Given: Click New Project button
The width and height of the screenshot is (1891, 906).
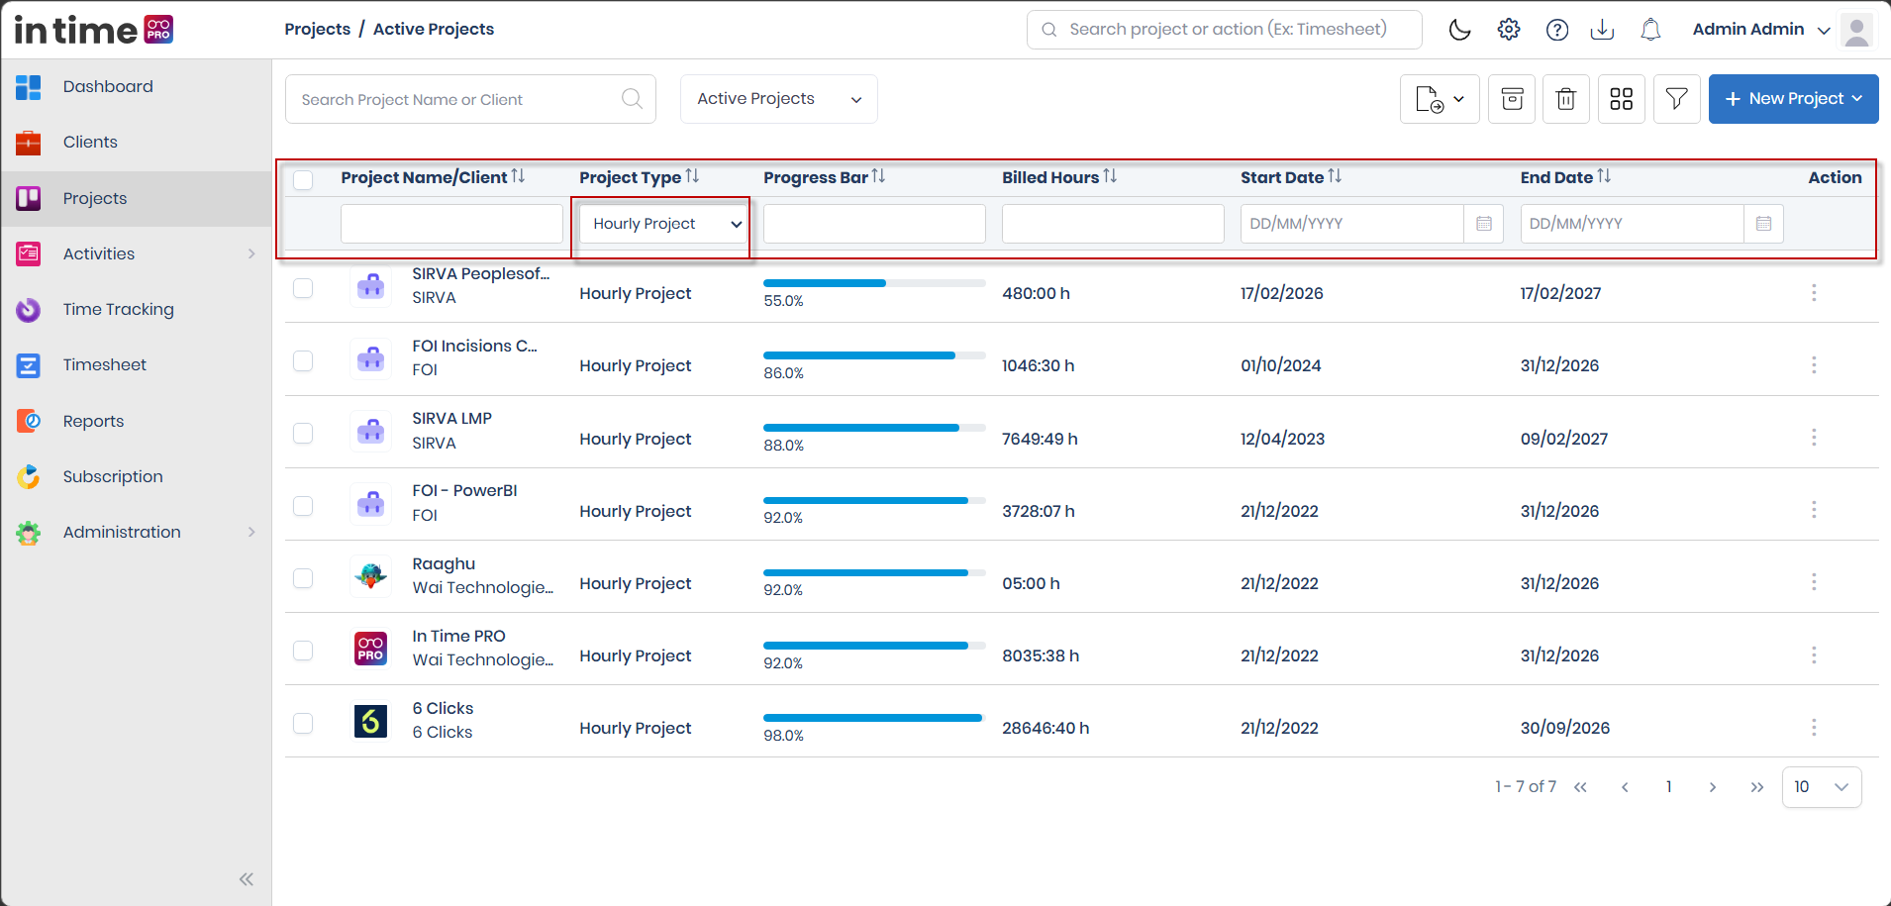Looking at the screenshot, I should (1793, 99).
